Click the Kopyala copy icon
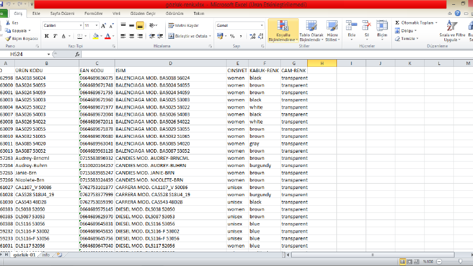The image size is (473, 266). (8, 31)
